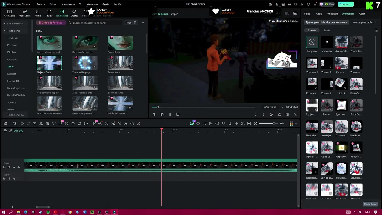Zoom in timeline with plus icon
This screenshot has width=382, height=215.
(282, 124)
